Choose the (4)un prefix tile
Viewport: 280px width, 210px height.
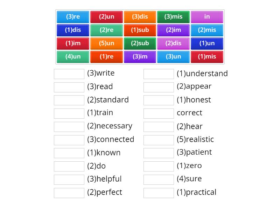[72, 56]
